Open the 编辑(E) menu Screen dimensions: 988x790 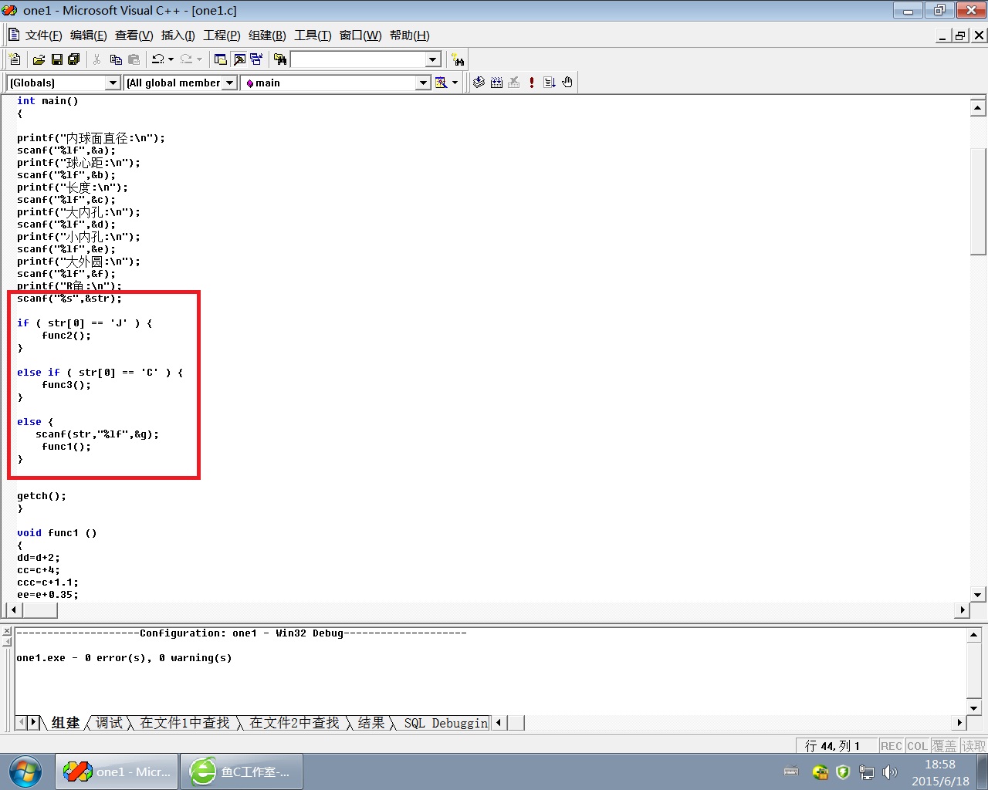point(88,35)
